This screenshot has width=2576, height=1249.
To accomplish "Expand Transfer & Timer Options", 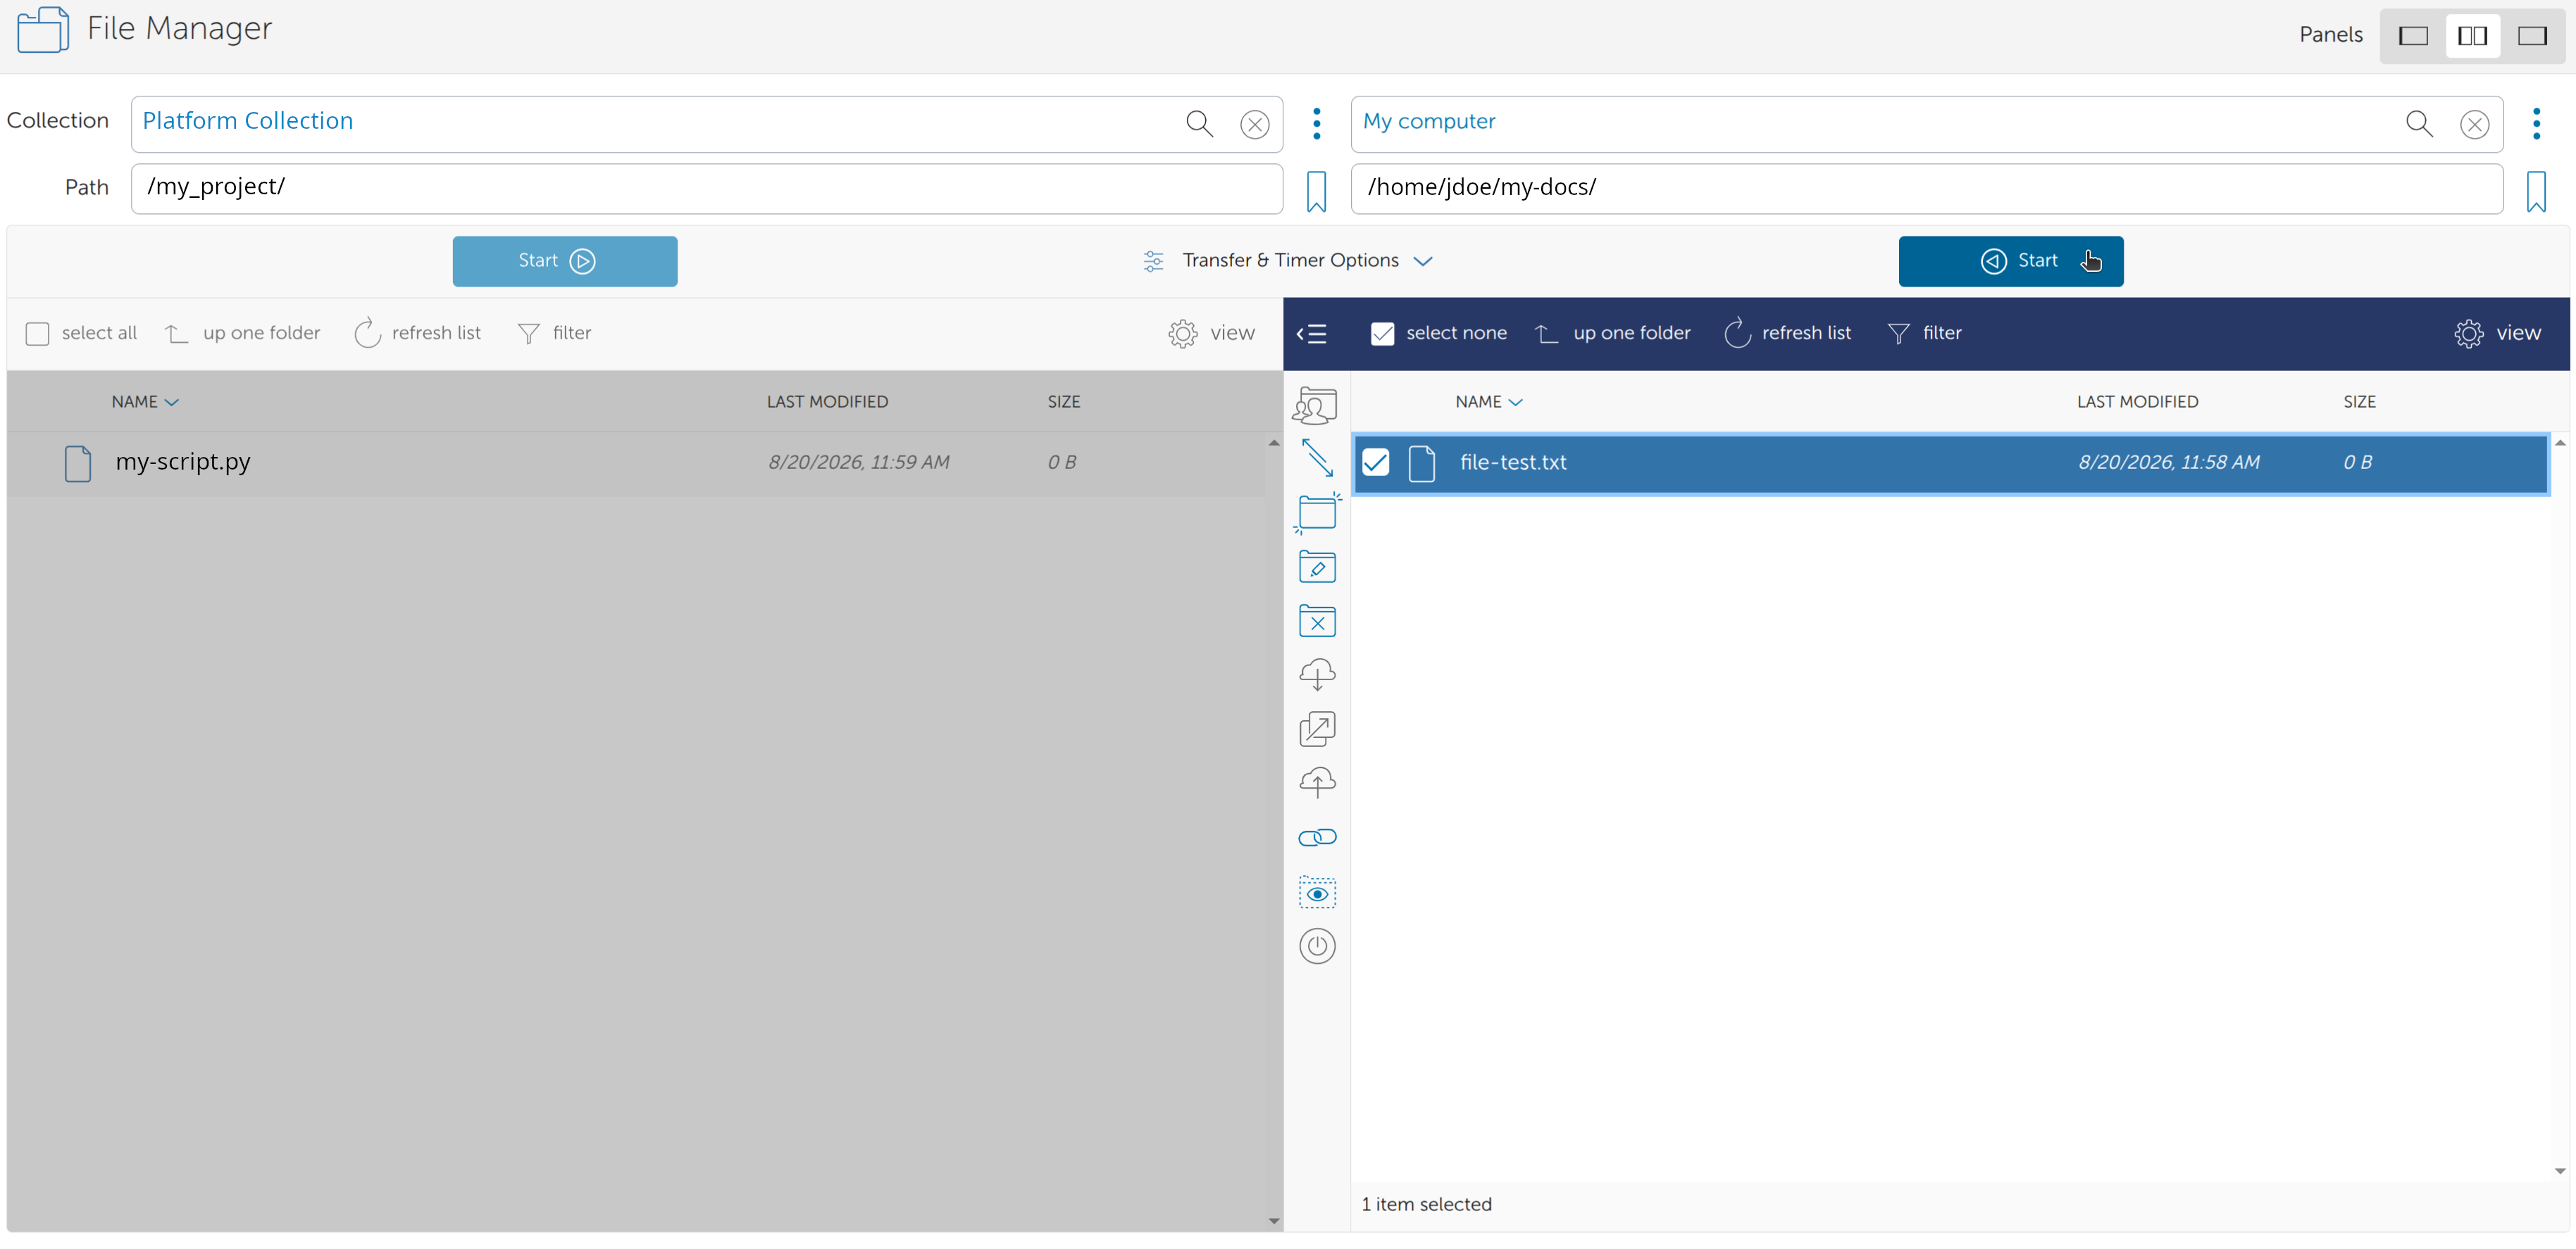I will (x=1288, y=261).
